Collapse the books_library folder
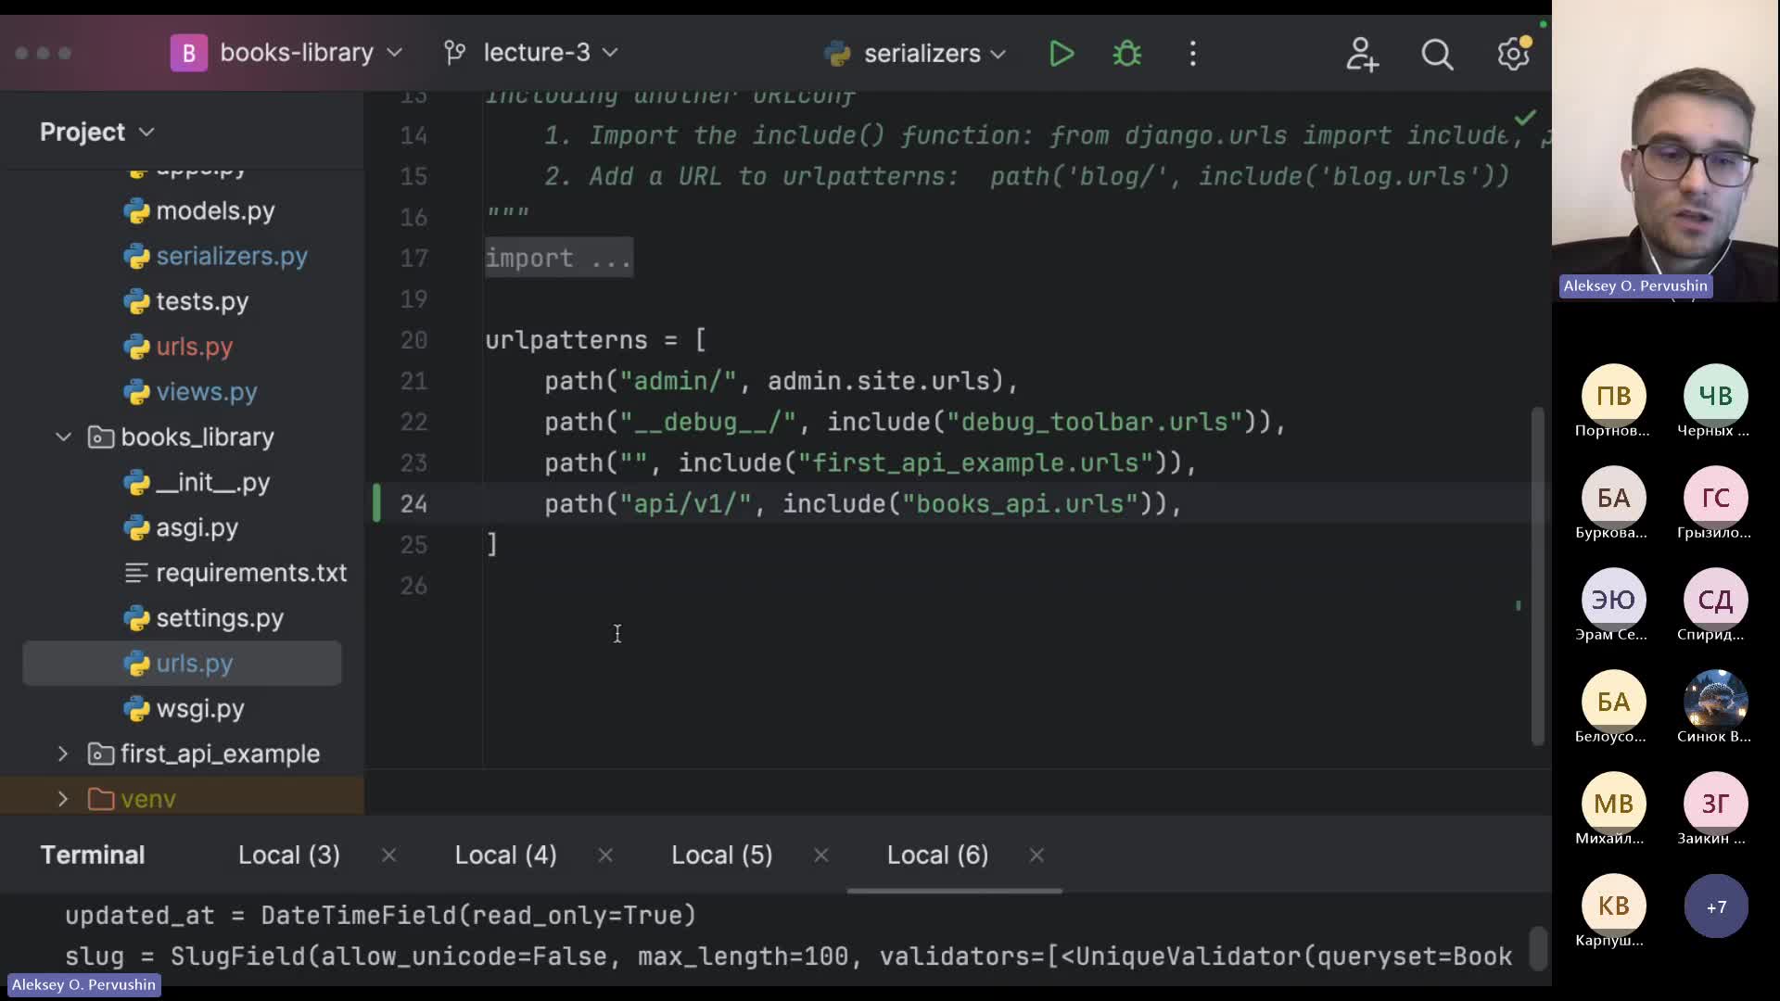The image size is (1780, 1001). pyautogui.click(x=63, y=437)
